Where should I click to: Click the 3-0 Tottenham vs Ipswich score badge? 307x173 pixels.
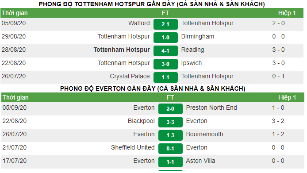(x=165, y=64)
